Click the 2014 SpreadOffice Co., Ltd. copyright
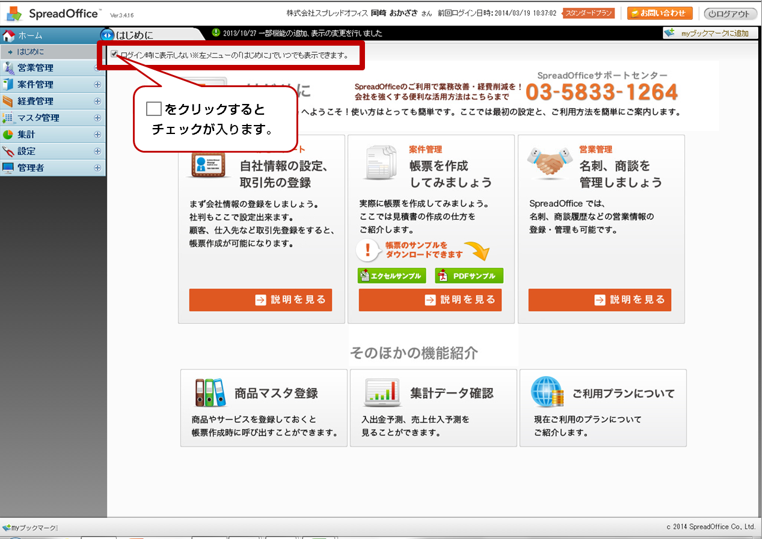 coord(711,527)
